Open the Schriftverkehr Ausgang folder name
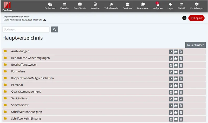This screenshot has width=208, height=123. 27,112
